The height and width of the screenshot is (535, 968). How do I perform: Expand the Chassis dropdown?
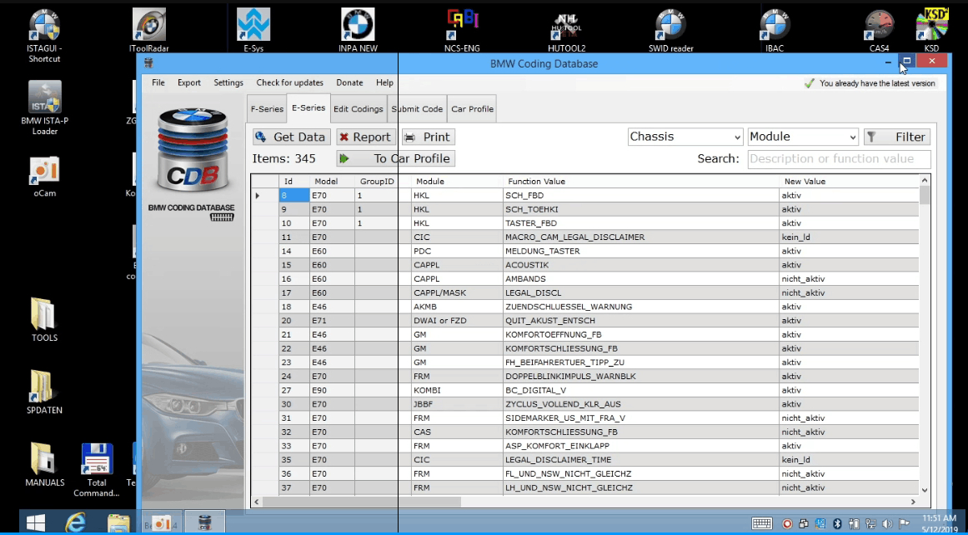[685, 137]
